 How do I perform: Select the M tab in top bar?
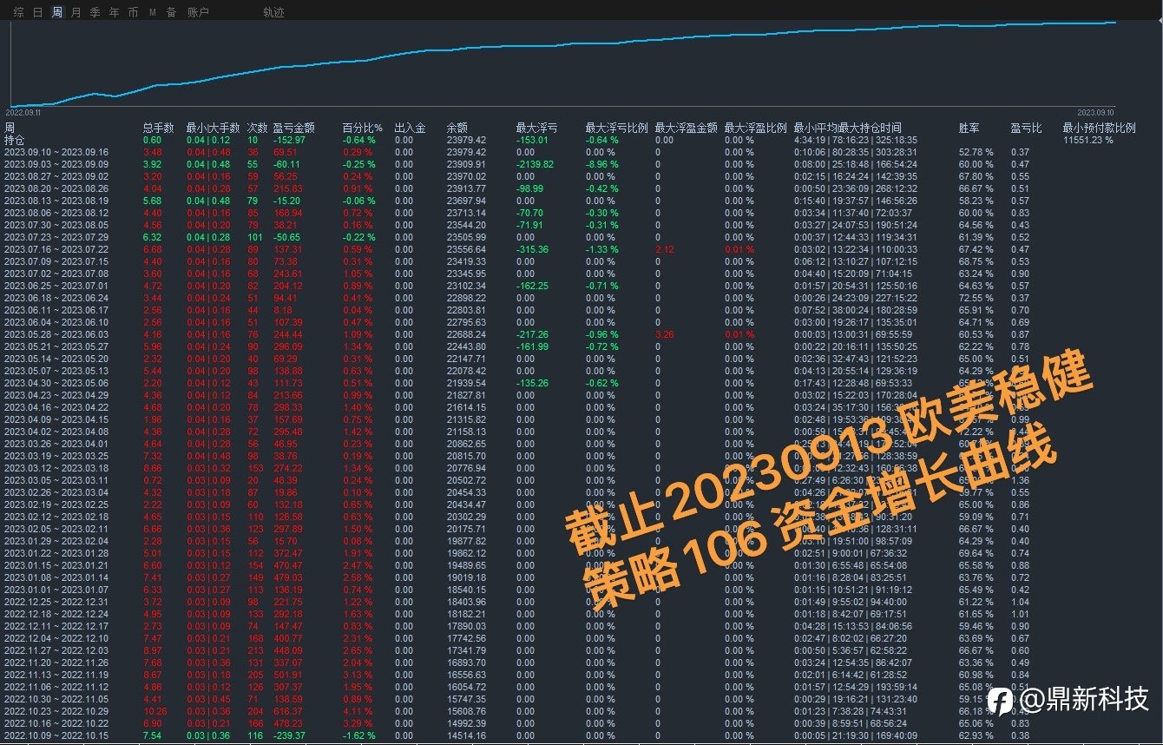(x=153, y=12)
